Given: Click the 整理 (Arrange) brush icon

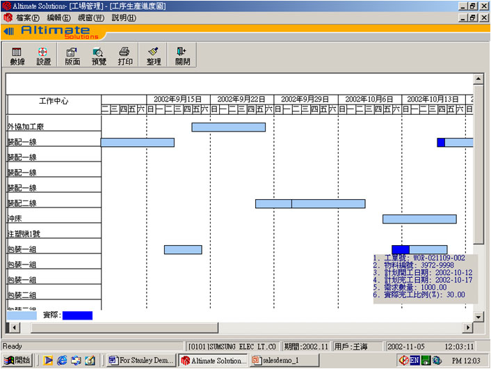Looking at the screenshot, I should pos(154,56).
